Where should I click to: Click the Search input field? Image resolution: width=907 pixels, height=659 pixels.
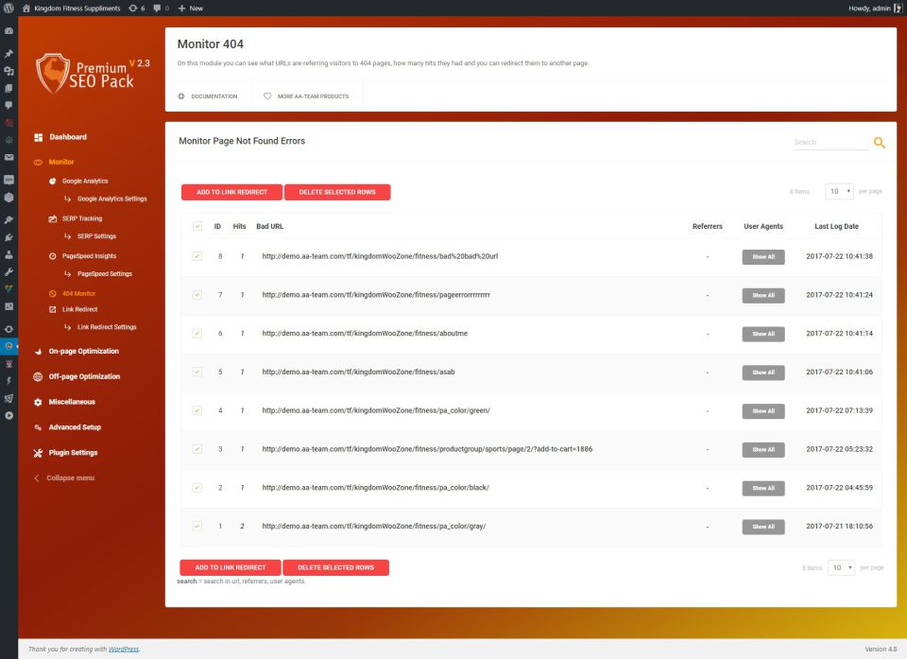tap(830, 143)
